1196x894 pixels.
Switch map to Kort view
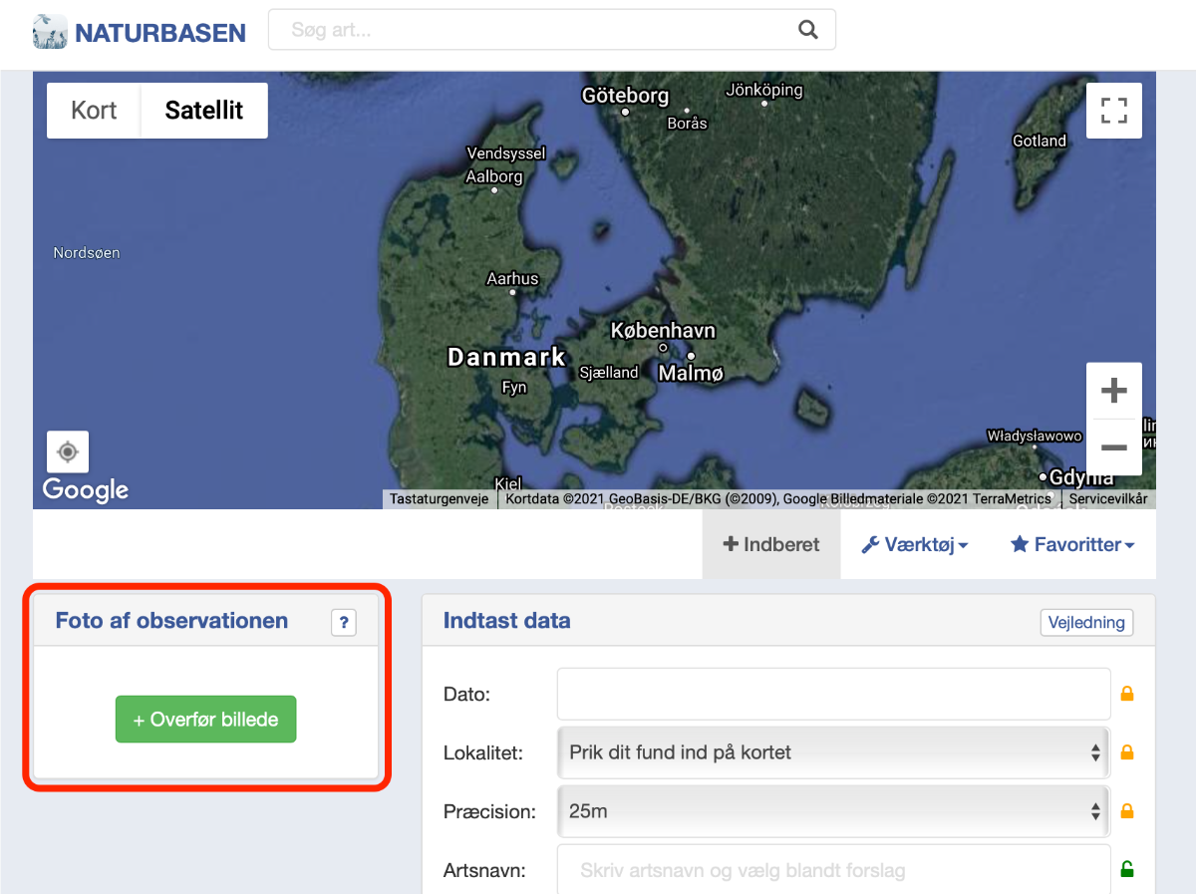click(94, 111)
